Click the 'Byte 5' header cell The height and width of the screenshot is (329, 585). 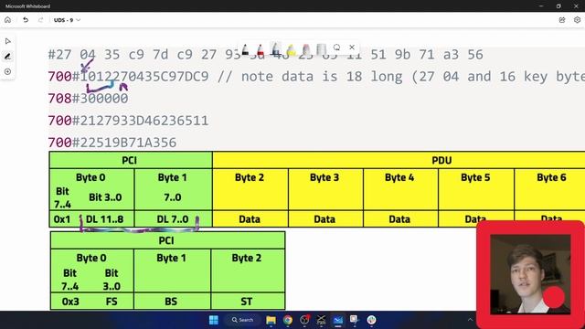pos(475,177)
